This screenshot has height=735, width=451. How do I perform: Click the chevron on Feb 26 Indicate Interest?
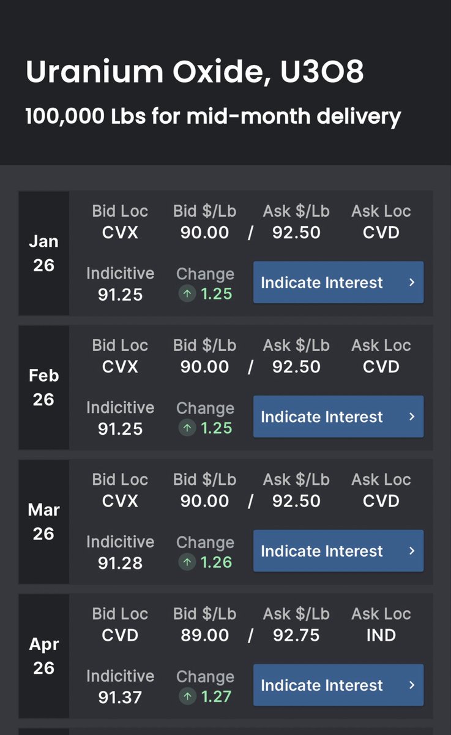click(412, 417)
